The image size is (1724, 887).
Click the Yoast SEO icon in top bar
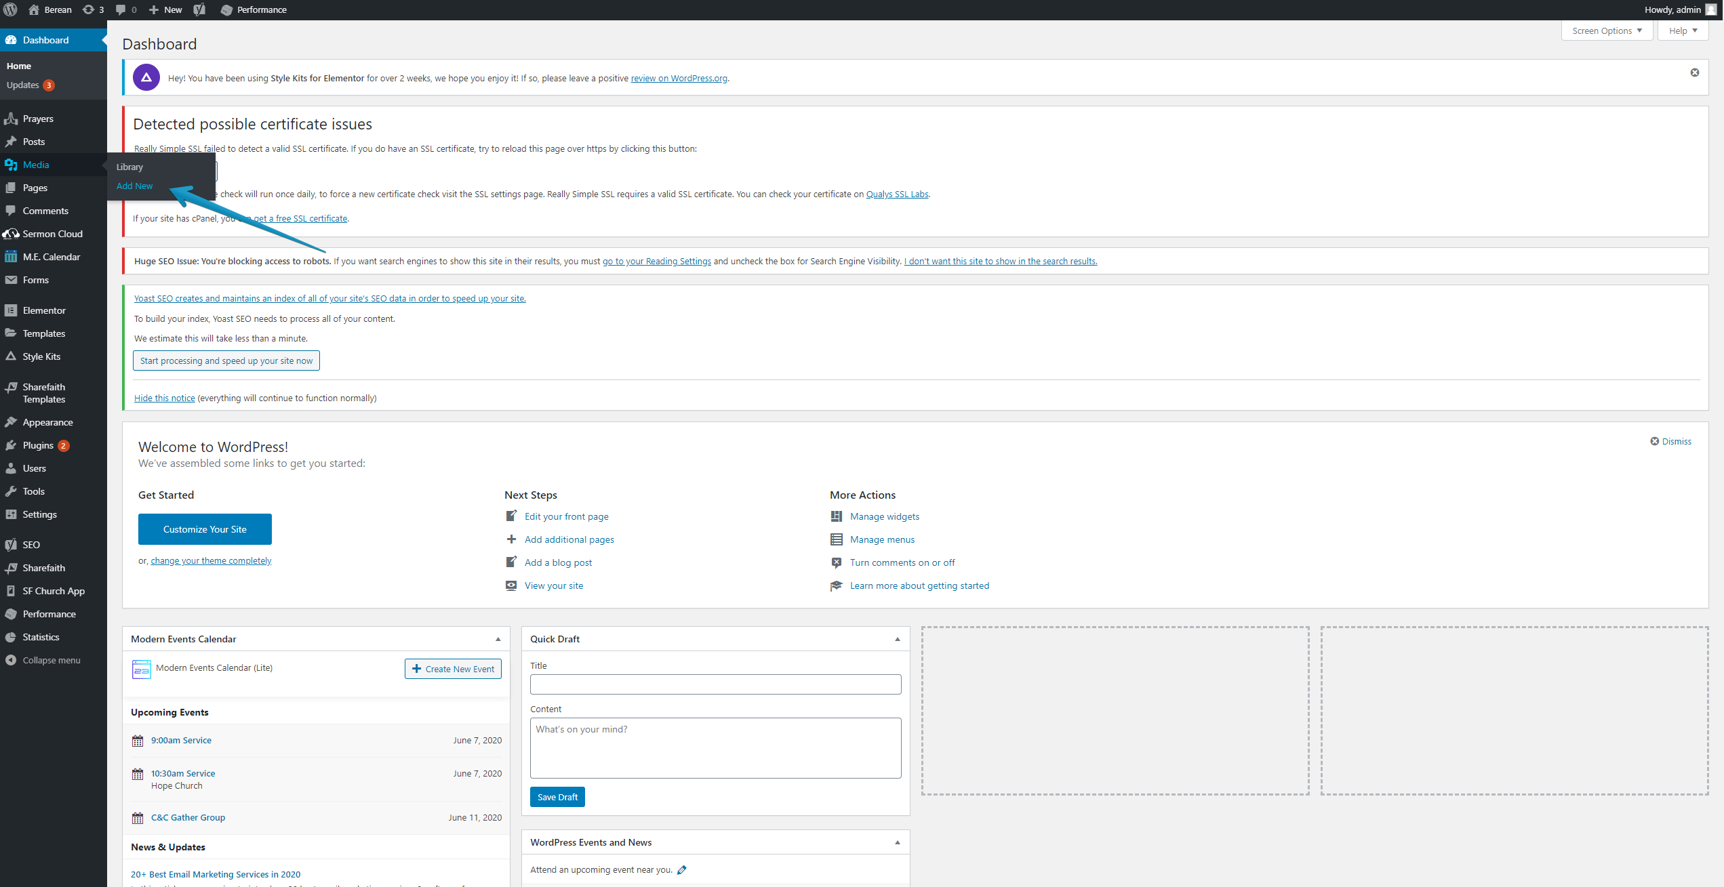click(x=199, y=9)
